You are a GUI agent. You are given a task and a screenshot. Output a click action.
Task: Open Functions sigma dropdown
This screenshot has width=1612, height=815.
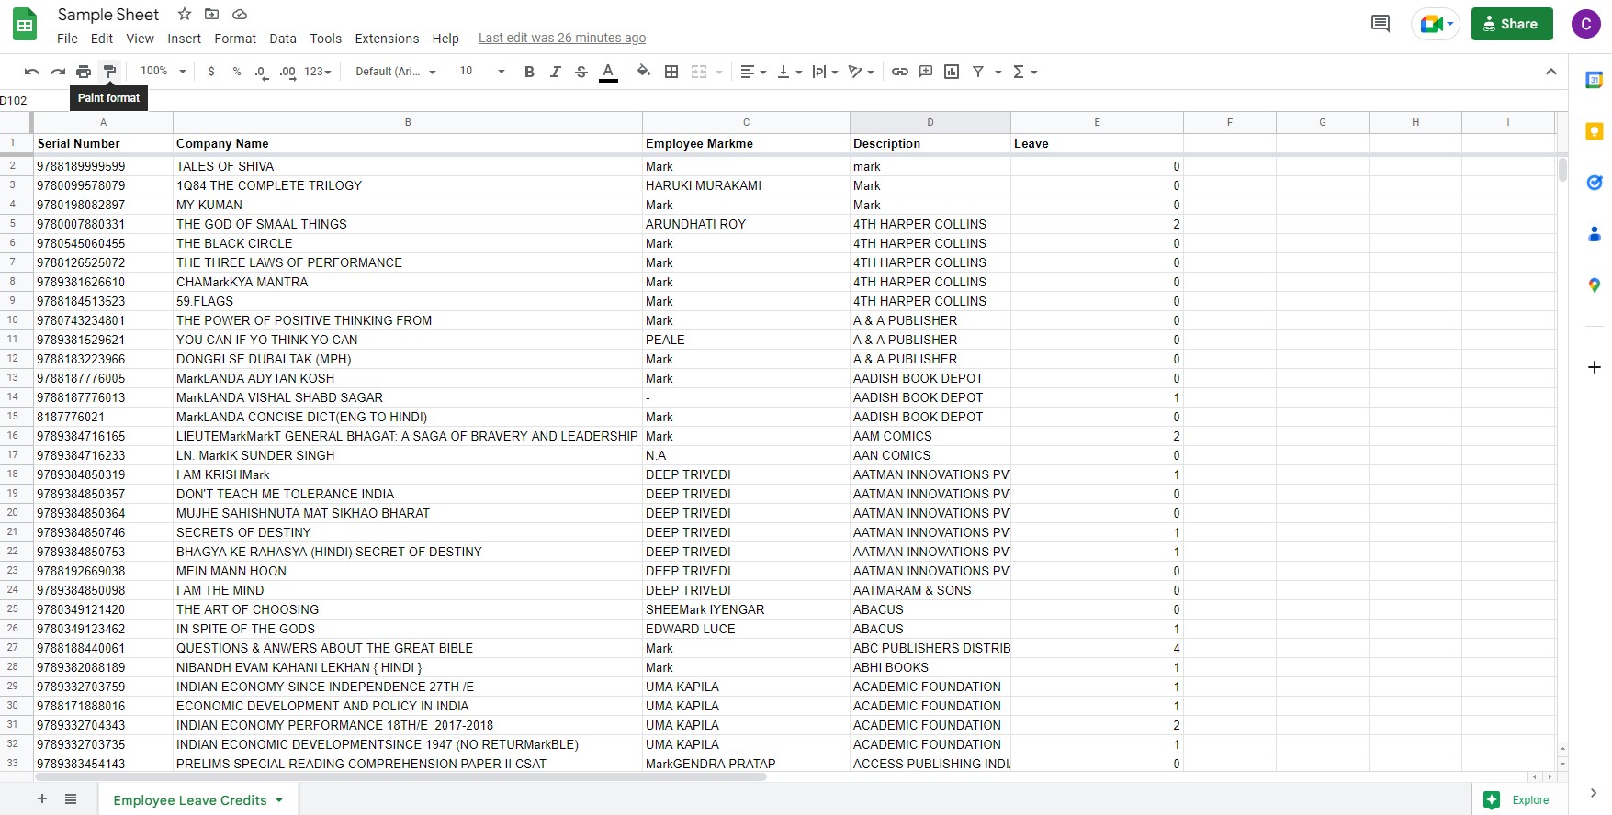pos(1024,72)
